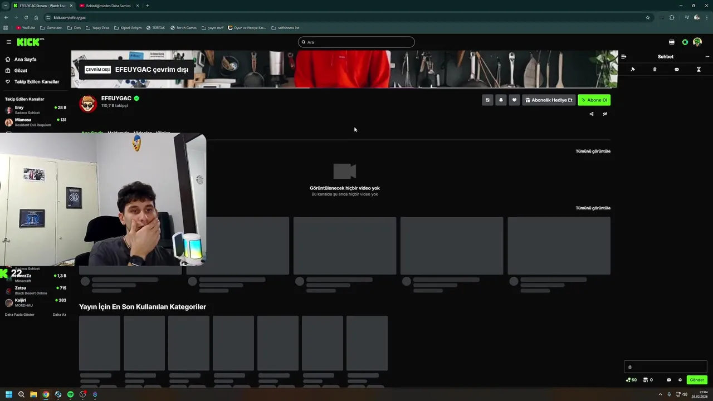Open Mianosa channel from followed list
Viewport: 713px width, 401px height.
tap(36, 122)
